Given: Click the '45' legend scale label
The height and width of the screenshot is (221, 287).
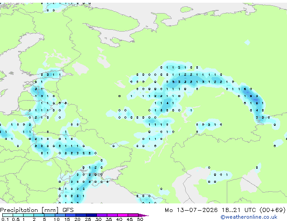Looking at the screenshot, I should point(129,219).
